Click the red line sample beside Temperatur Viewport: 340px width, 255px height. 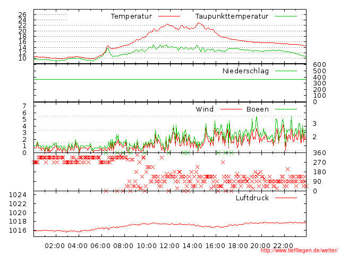pos(169,16)
